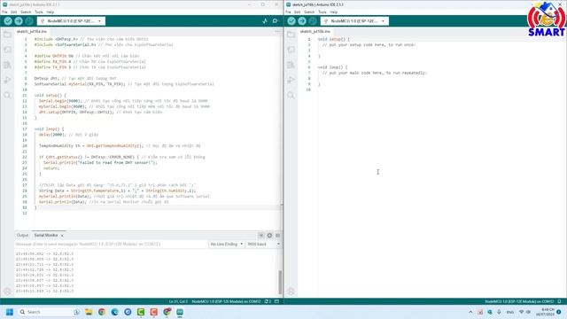Open Serial Plotter in left Arduino window
This screenshot has width=567, height=319.
[x=265, y=21]
